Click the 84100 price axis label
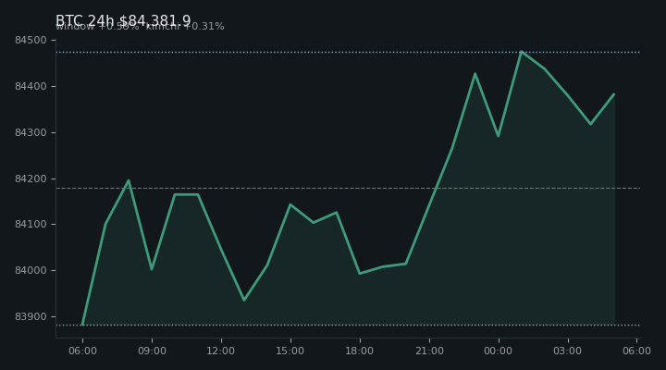 click(31, 224)
